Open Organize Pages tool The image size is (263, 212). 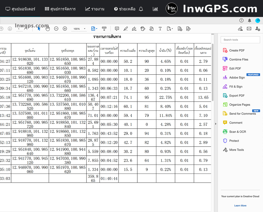239,105
